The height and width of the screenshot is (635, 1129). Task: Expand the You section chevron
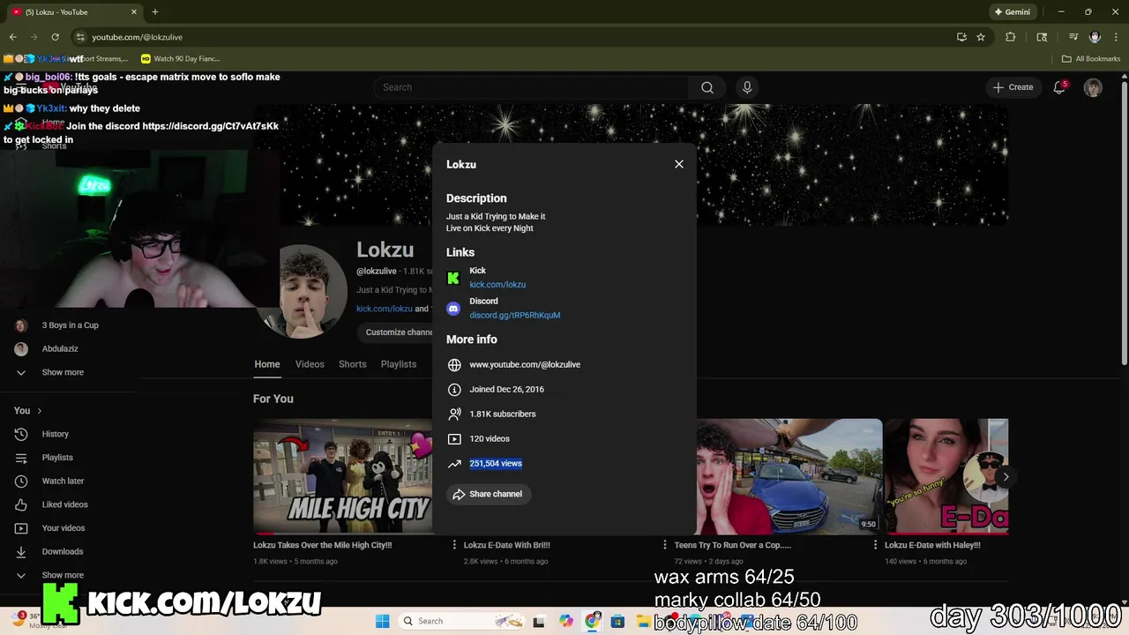[39, 410]
